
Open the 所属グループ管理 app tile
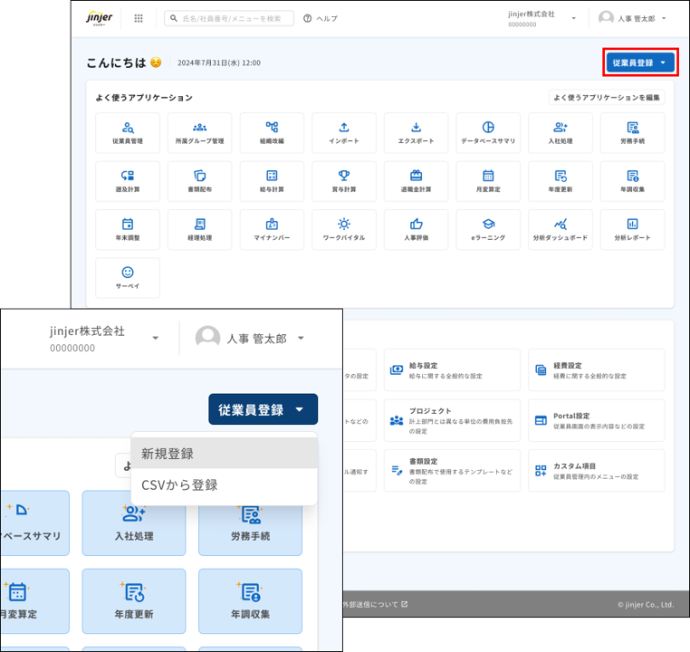(200, 133)
